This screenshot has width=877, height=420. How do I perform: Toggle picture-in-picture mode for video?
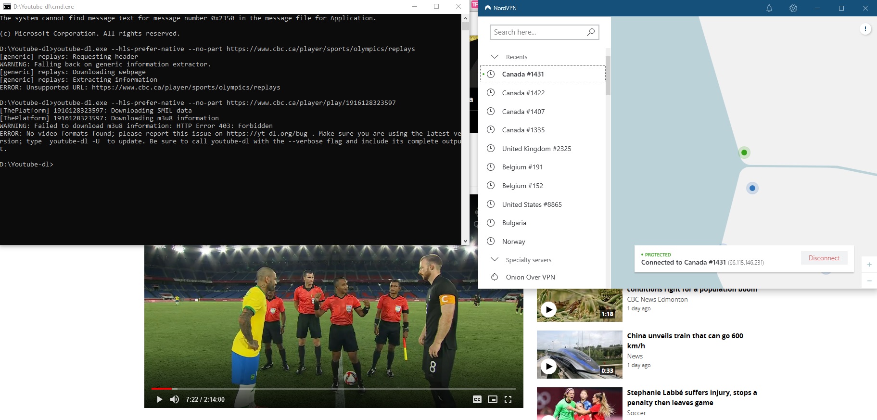click(x=493, y=399)
